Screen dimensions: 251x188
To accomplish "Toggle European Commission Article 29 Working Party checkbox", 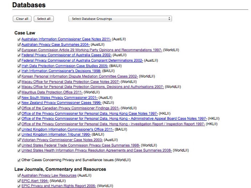I will pyautogui.click(x=19, y=50).
